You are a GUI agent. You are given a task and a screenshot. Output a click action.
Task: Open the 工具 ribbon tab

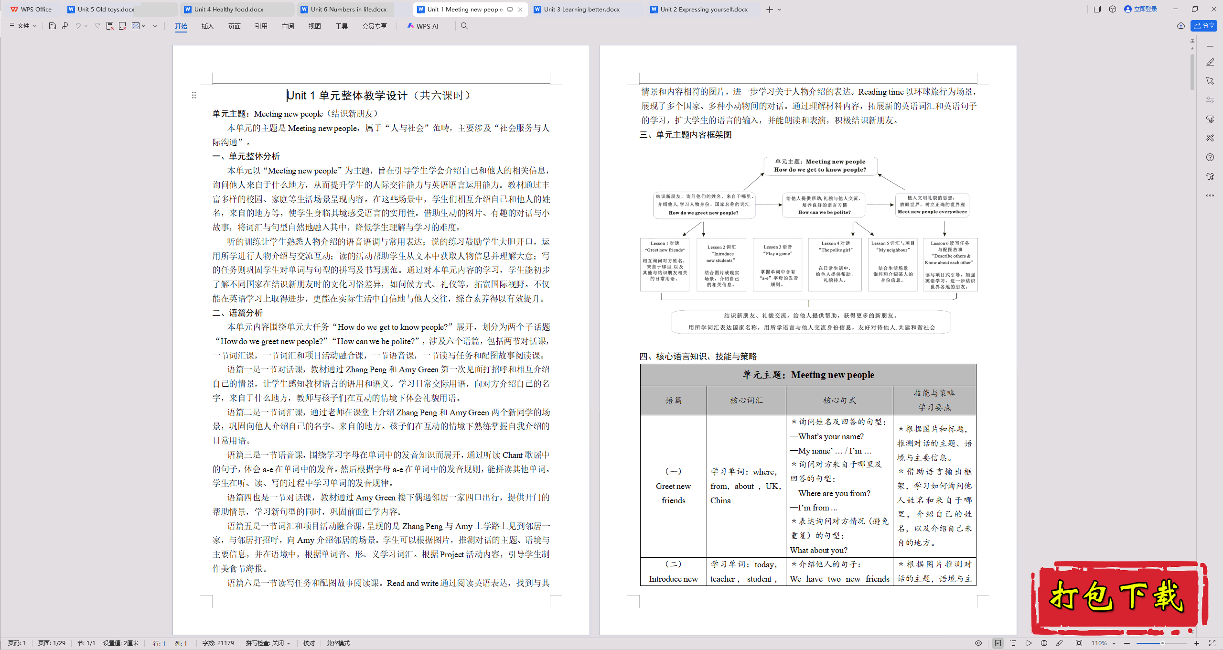342,26
